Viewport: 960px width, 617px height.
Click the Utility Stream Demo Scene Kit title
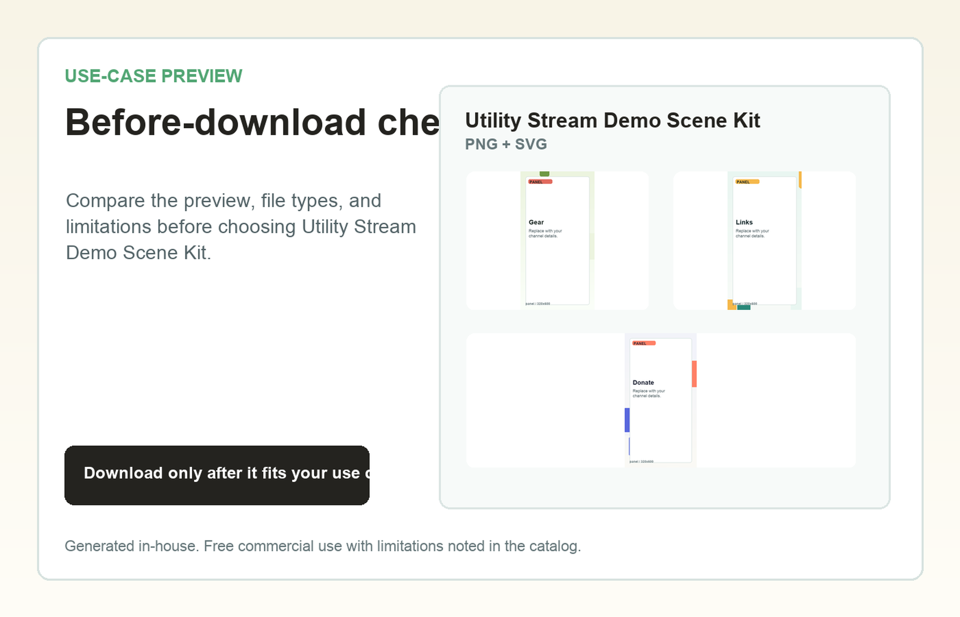click(x=613, y=120)
